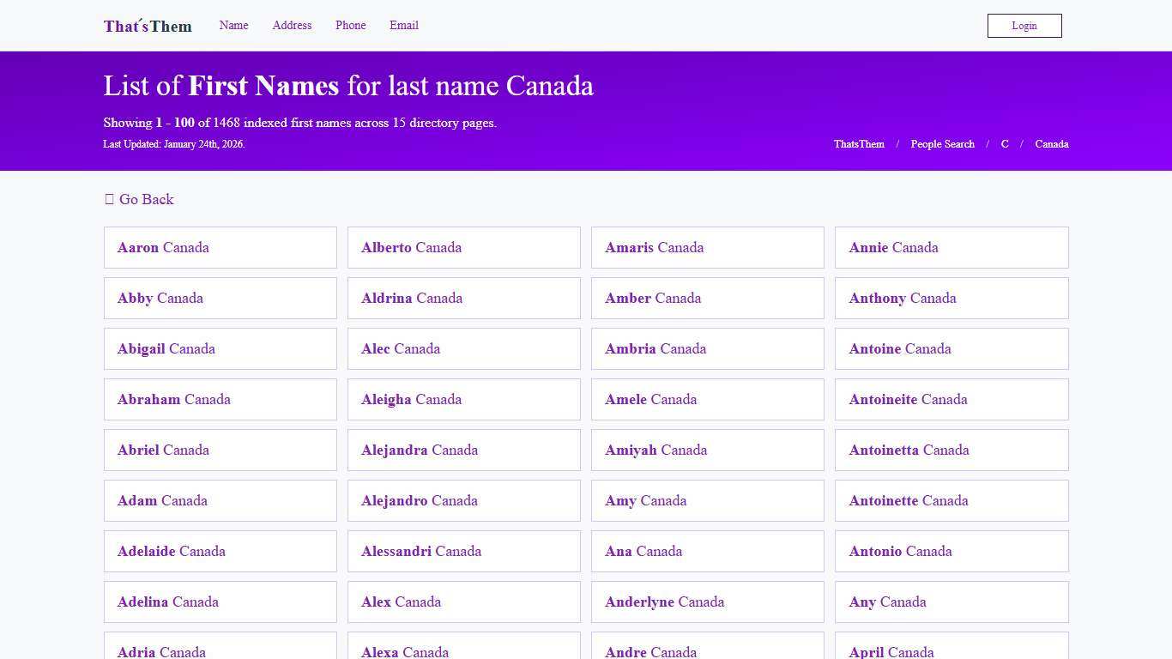Image resolution: width=1172 pixels, height=659 pixels.
Task: Open the Alberto Canada listing
Action: 411,247
